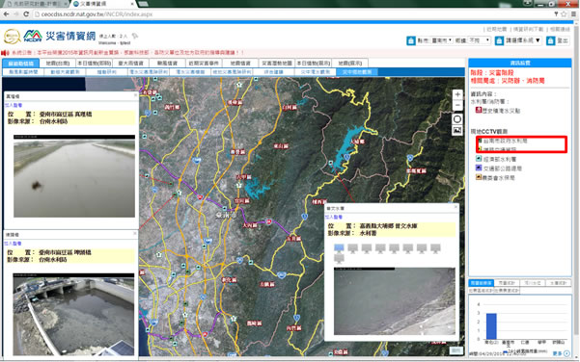Viewport: 580px width, 362px height.
Task: Close the 曾文水庫 camera popup
Action: (x=456, y=207)
